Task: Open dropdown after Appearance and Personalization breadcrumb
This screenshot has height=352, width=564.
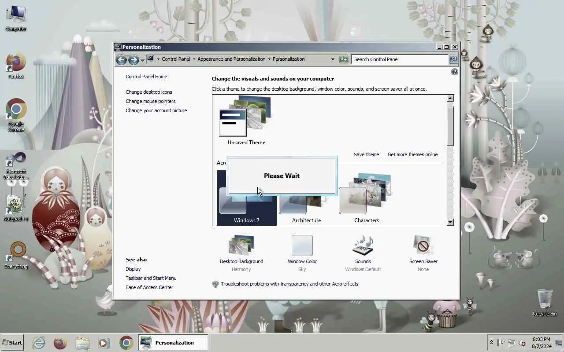Action: tap(269, 59)
